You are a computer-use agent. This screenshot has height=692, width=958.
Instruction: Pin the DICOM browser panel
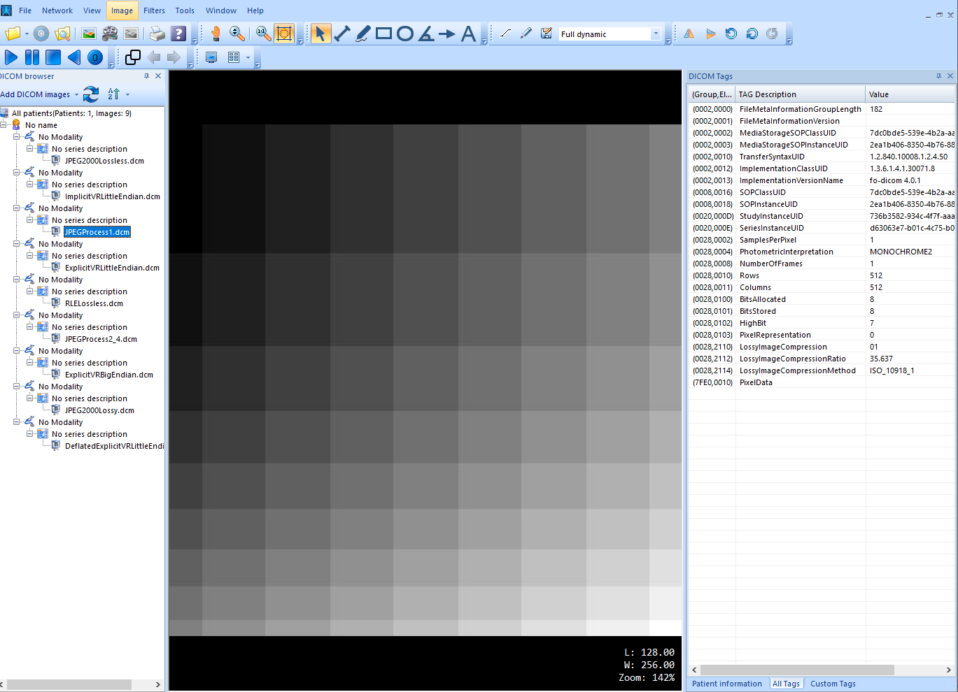click(147, 76)
